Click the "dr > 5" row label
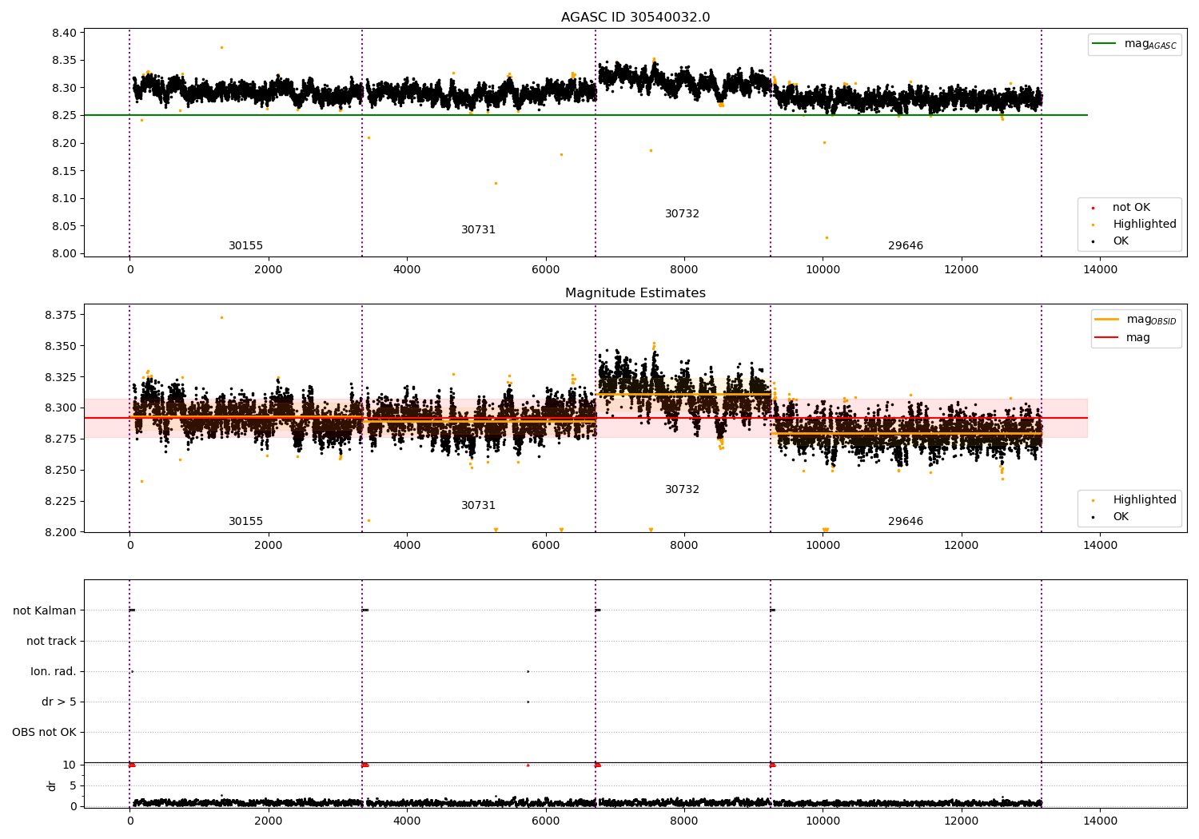This screenshot has height=839, width=1199. (x=59, y=702)
